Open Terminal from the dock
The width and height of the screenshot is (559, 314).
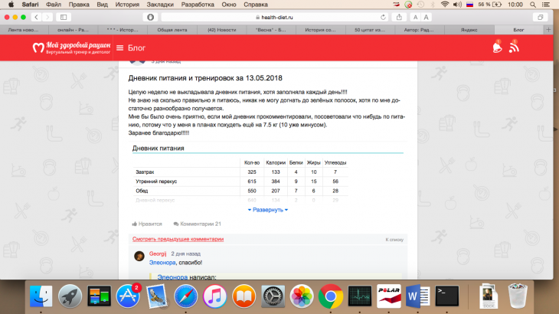point(446,296)
